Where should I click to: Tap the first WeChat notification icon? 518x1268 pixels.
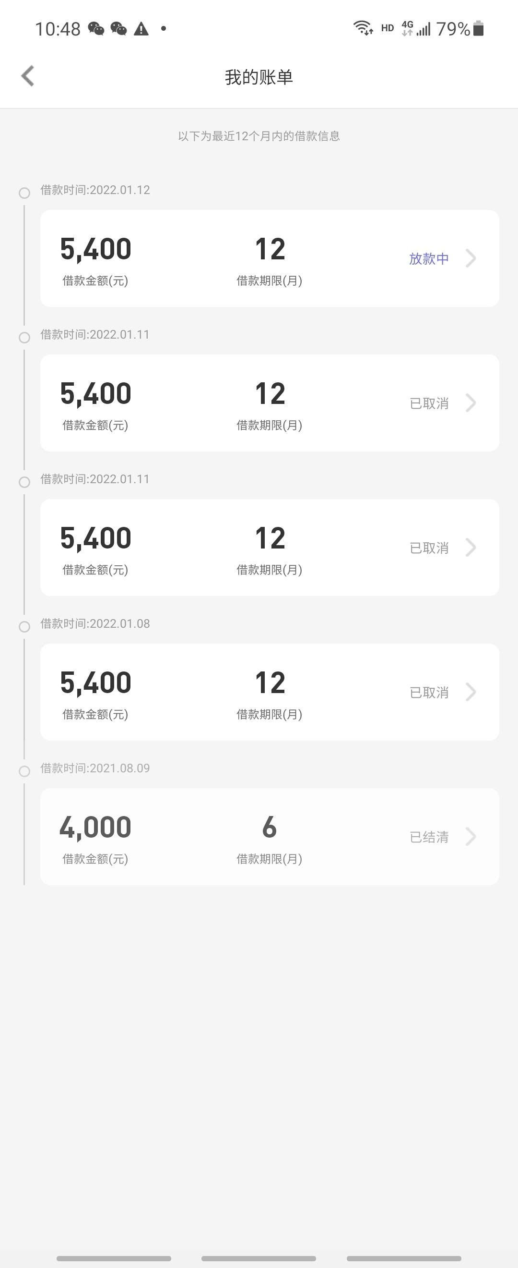click(96, 28)
